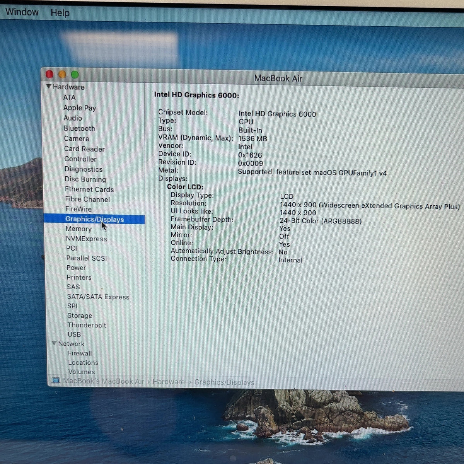Click Hardware in the path bar
The image size is (464, 464).
(x=169, y=382)
